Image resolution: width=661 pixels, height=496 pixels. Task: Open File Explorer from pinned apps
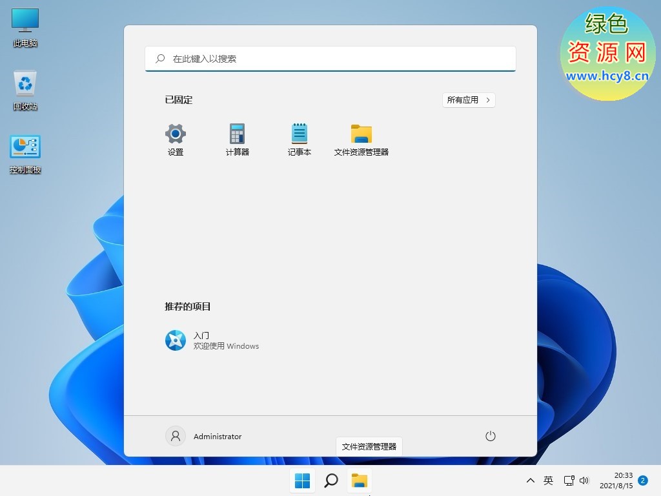pyautogui.click(x=361, y=139)
